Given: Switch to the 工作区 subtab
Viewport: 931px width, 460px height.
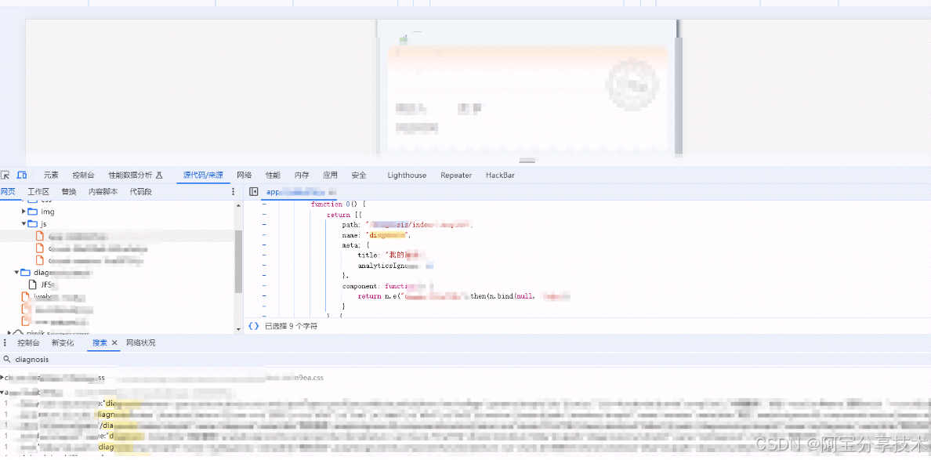Looking at the screenshot, I should click(38, 192).
